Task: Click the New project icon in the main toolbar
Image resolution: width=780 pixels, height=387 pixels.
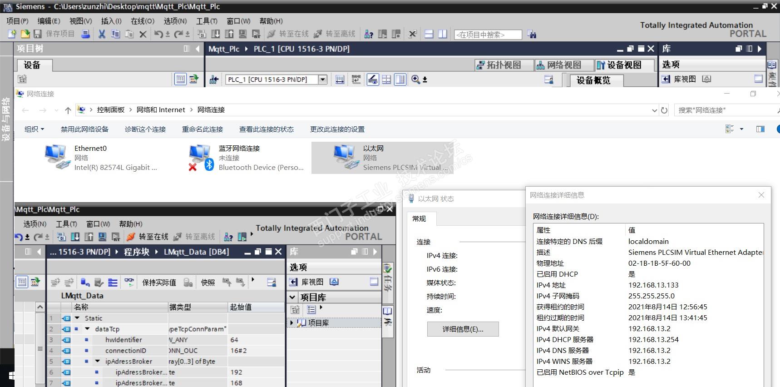Action: point(12,34)
